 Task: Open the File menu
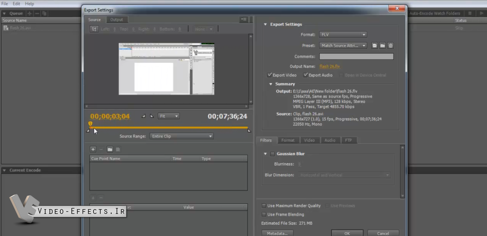coord(5,4)
